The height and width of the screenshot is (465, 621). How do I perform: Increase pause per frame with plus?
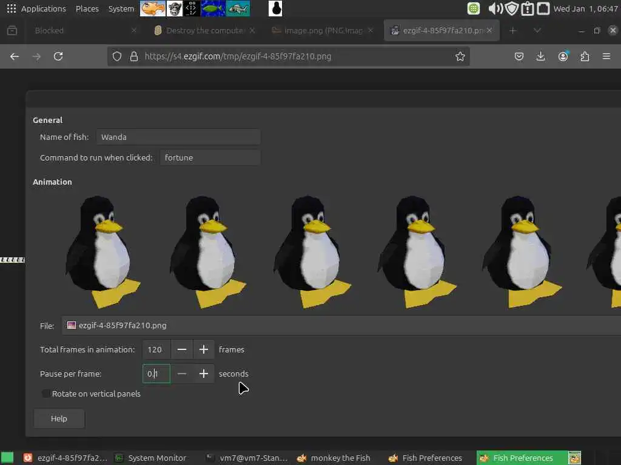coord(204,374)
